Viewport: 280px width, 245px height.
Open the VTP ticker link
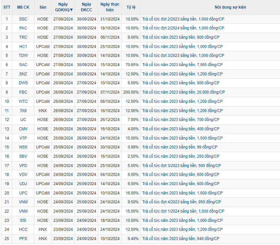23,138
